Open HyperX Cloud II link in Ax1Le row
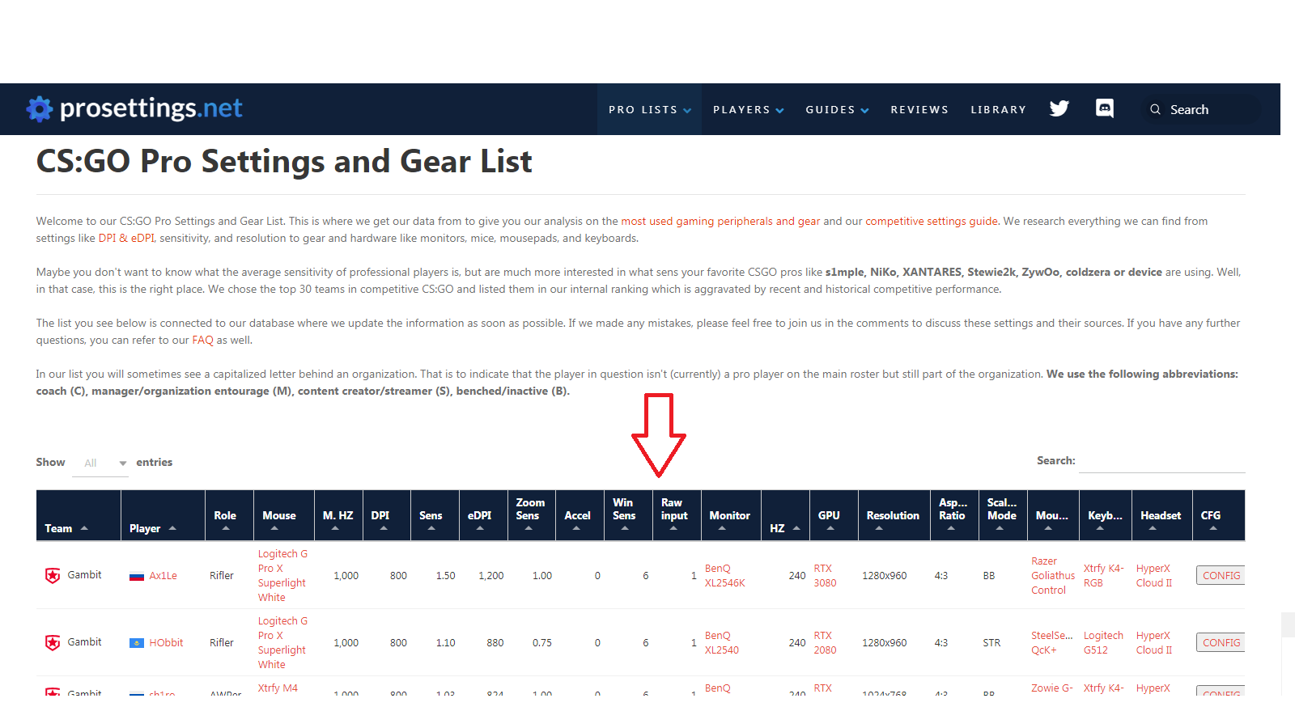This screenshot has width=1295, height=728. click(x=1153, y=575)
